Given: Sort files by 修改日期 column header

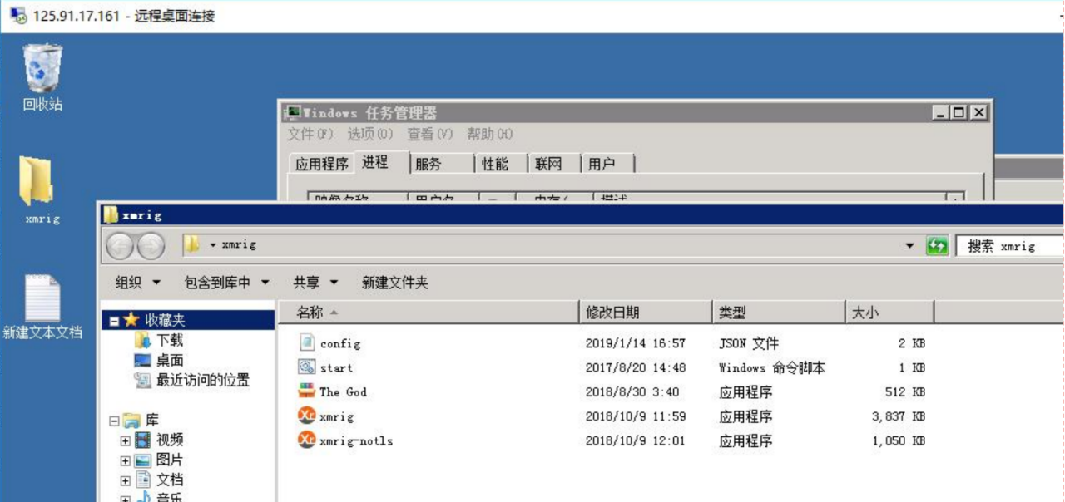Looking at the screenshot, I should click(x=646, y=313).
